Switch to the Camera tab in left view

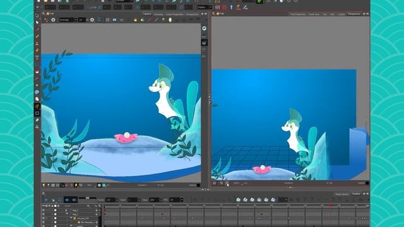[x=147, y=14]
